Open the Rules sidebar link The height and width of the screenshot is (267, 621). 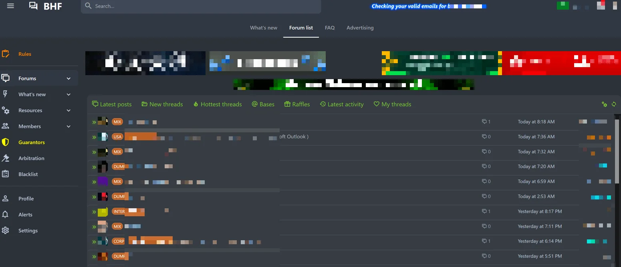click(x=25, y=54)
